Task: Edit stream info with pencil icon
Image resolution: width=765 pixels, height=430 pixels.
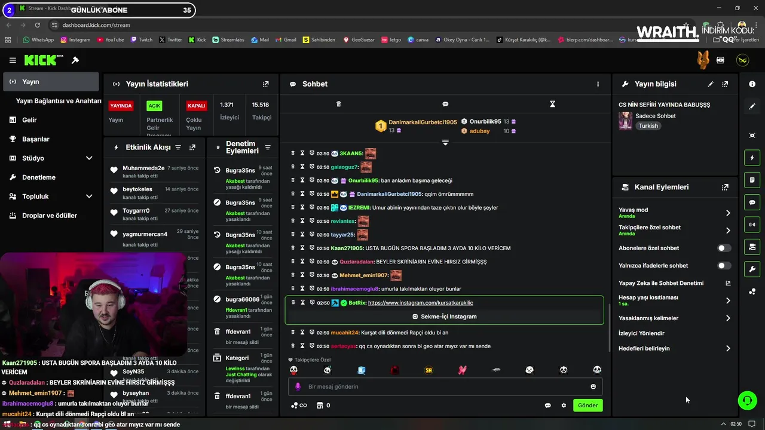Action: (711, 84)
